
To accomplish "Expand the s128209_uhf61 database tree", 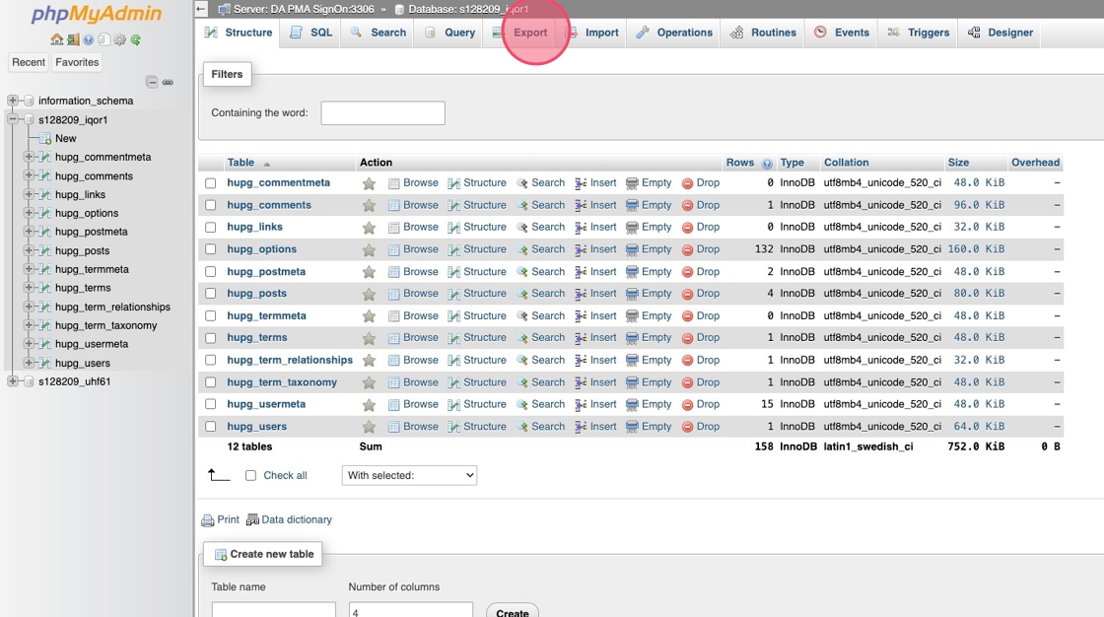I will click(12, 381).
